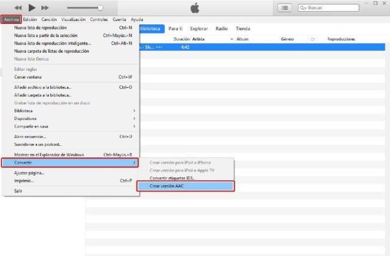Image resolution: width=390 pixels, height=256 pixels.
Task: Click Salir to exit iTunes
Action: coord(18,191)
